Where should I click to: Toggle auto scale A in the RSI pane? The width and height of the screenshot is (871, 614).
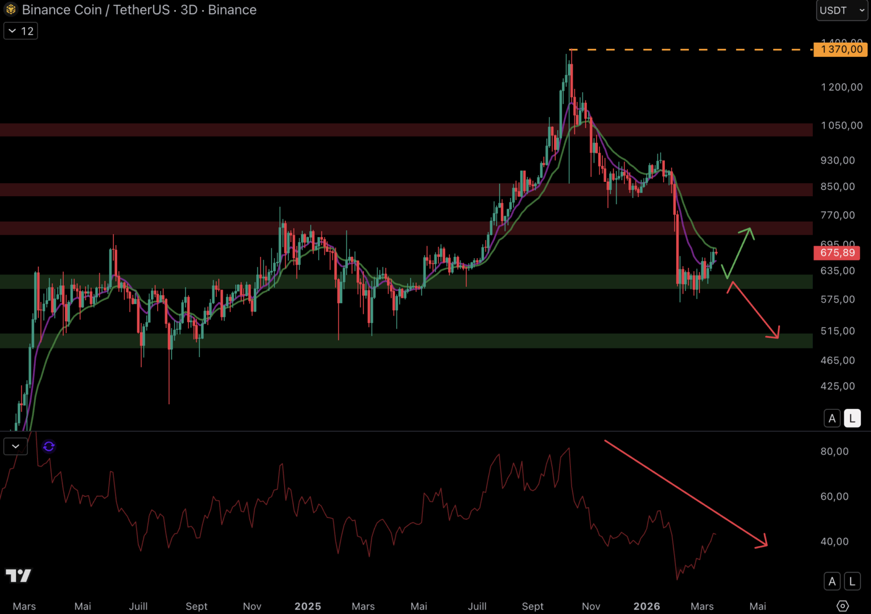[x=832, y=581]
